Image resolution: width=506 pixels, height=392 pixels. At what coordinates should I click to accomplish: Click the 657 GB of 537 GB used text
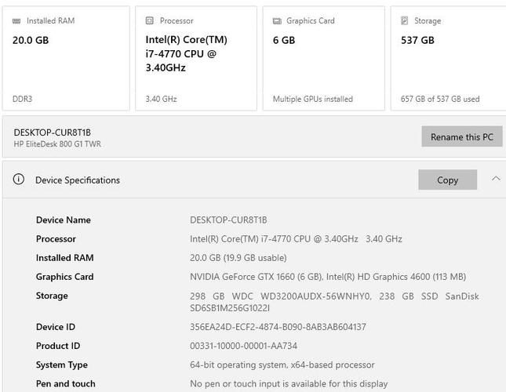(x=440, y=99)
